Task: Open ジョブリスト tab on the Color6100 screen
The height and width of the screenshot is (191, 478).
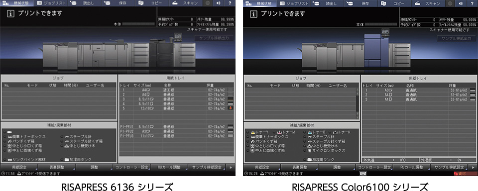Action: pyautogui.click(x=294, y=3)
